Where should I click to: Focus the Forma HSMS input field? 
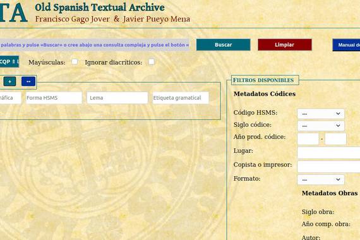pyautogui.click(x=54, y=98)
